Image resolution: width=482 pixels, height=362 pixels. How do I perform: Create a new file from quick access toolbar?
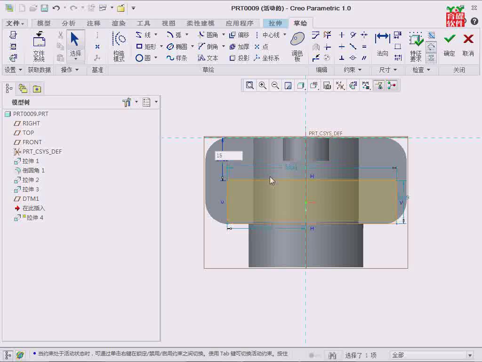tap(22, 8)
